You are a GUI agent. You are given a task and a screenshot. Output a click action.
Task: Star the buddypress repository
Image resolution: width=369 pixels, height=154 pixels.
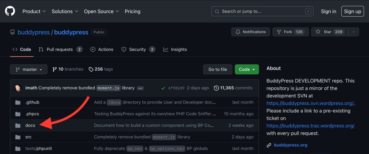[x=328, y=32]
